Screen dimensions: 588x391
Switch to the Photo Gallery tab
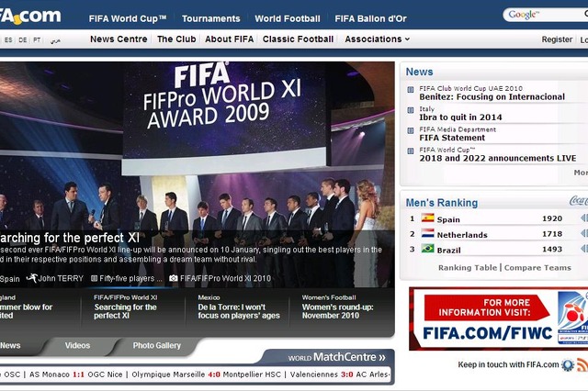(x=157, y=345)
